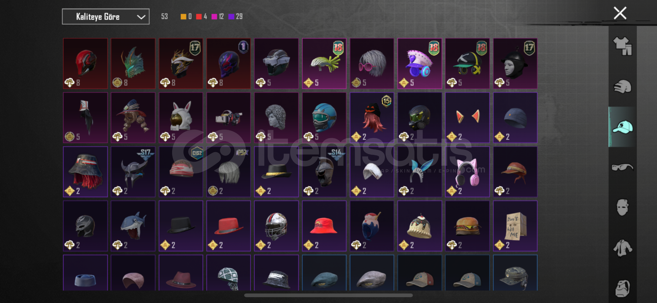The height and width of the screenshot is (303, 657).
Task: Select the teal cap headwear category
Action: (622, 127)
